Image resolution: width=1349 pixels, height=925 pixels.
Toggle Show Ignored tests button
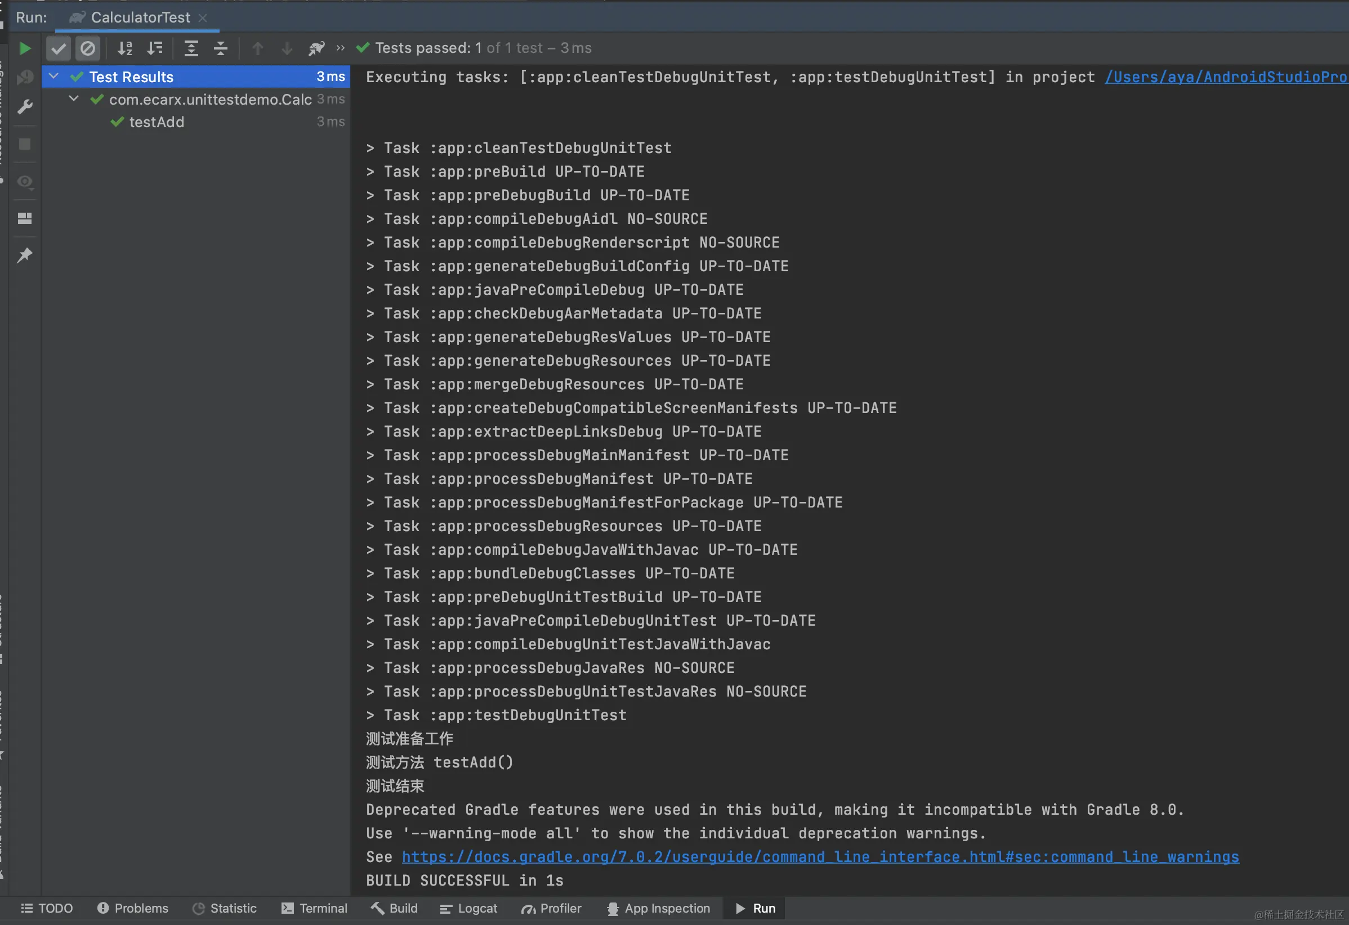tap(88, 48)
